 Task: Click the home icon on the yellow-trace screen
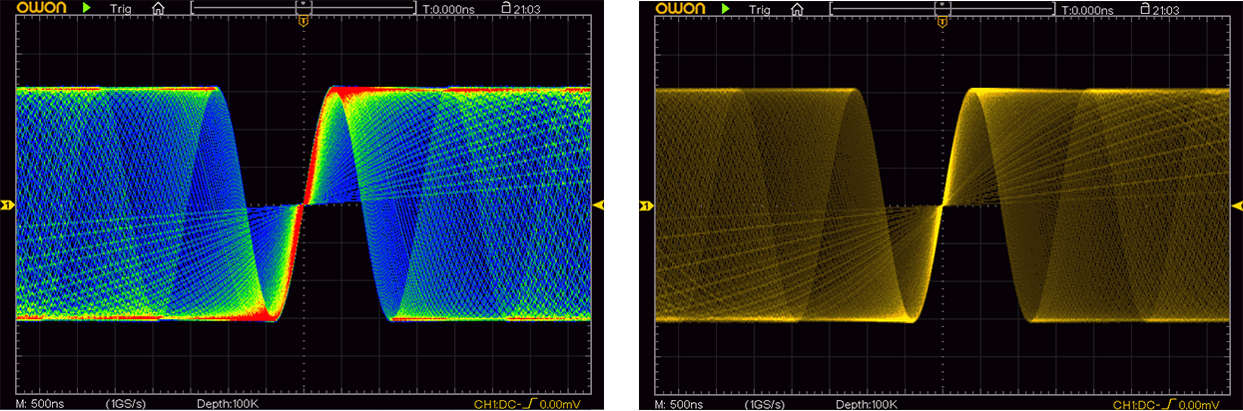click(x=796, y=9)
